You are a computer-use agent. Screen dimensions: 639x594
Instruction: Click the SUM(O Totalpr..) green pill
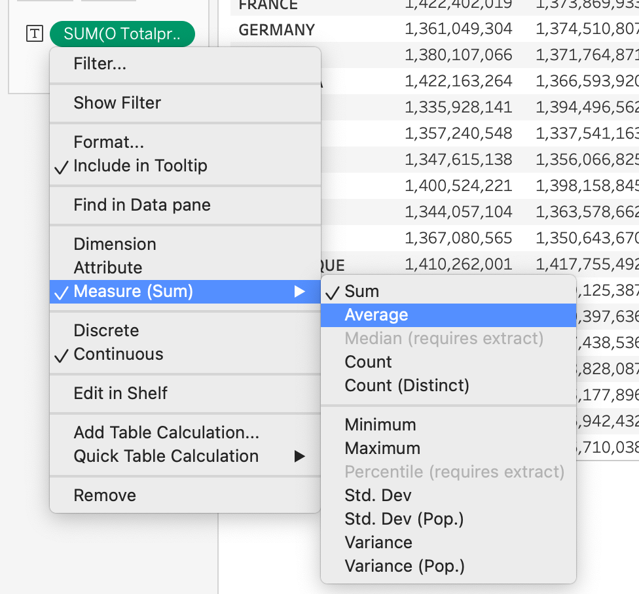pyautogui.click(x=122, y=34)
